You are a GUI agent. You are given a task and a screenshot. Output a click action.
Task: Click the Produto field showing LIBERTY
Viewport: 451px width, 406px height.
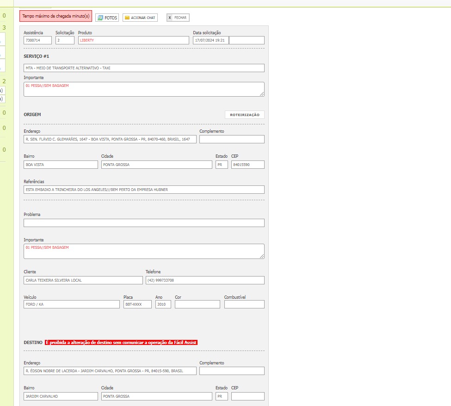[x=133, y=40]
